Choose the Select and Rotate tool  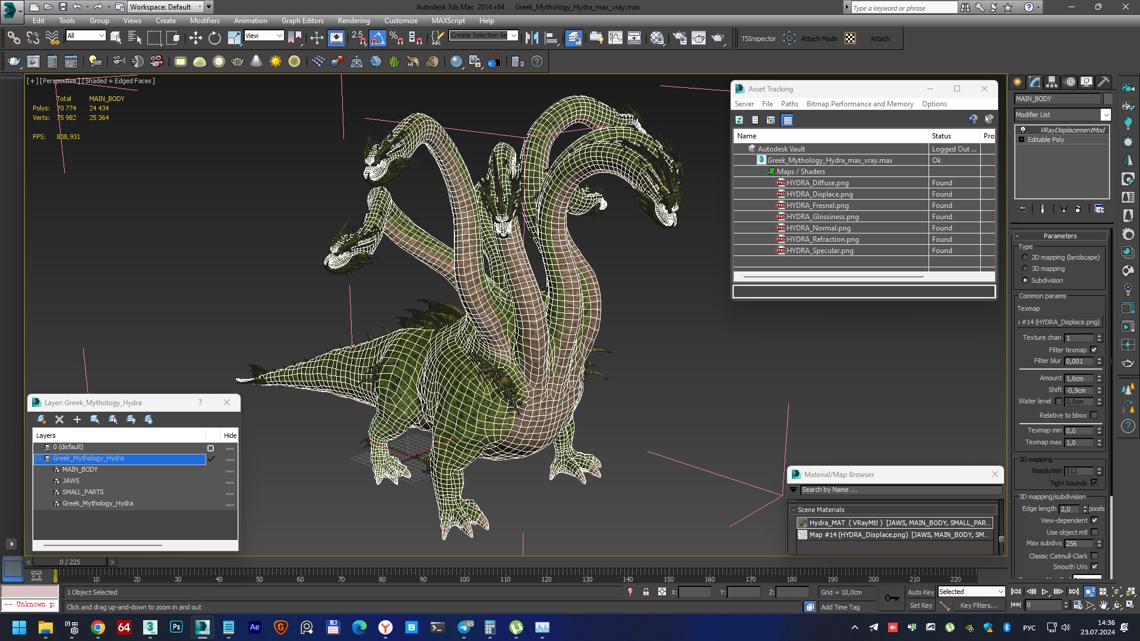click(x=214, y=38)
